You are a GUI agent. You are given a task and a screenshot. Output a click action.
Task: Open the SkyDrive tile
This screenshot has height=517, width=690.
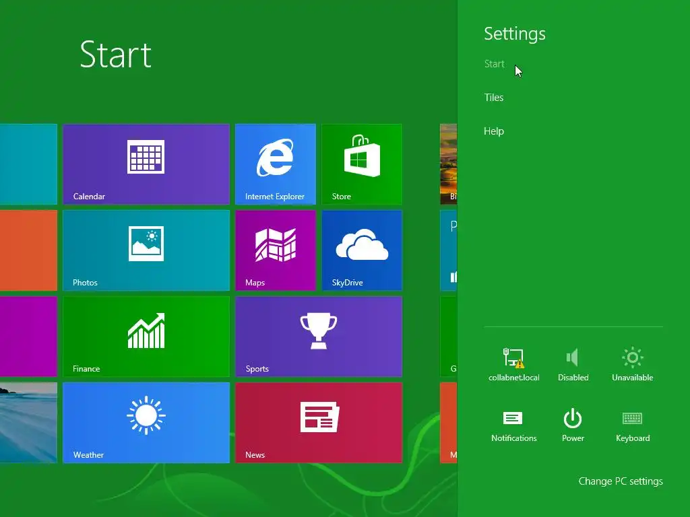point(362,250)
